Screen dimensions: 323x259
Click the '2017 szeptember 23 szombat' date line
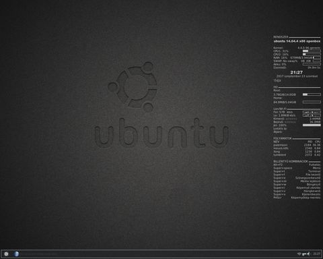tap(297, 76)
